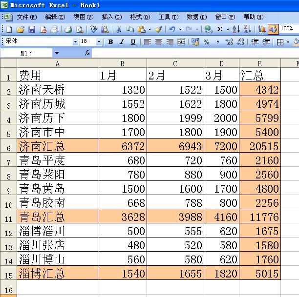Image resolution: width=299 pixels, height=297 pixels.
Task: Open the 文件 menu
Action: click(27, 17)
